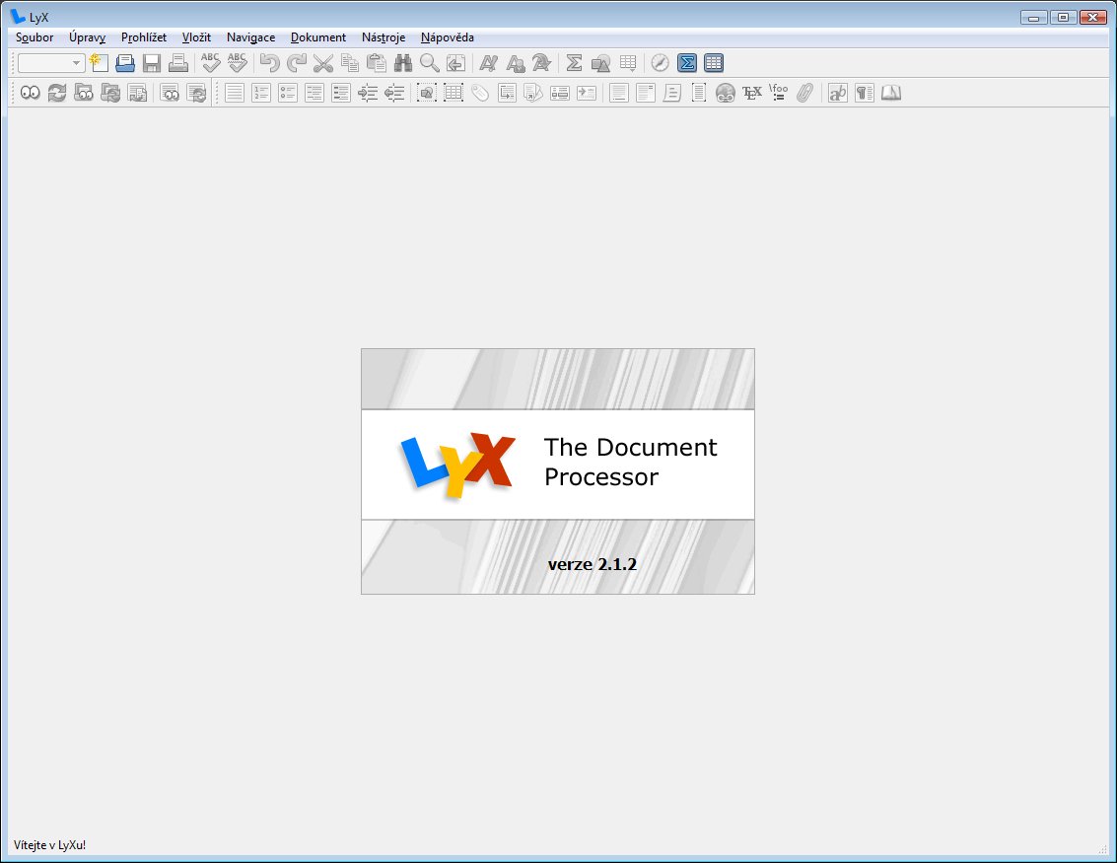Update other formats icon
Image resolution: width=1117 pixels, height=863 pixels.
[196, 93]
